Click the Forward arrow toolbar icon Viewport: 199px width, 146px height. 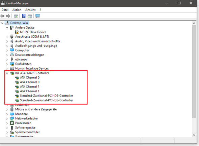pyautogui.click(x=8, y=16)
